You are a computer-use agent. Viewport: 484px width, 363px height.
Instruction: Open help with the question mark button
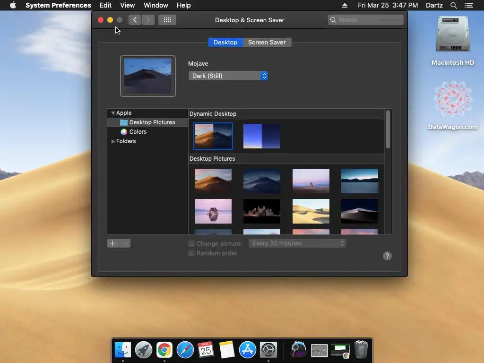pyautogui.click(x=387, y=256)
